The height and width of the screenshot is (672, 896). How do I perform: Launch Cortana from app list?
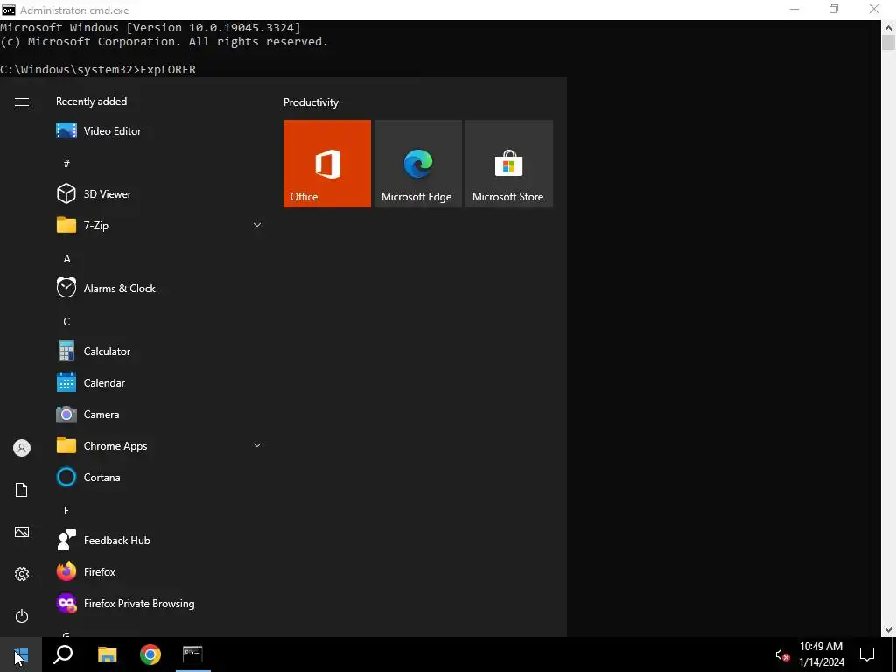pyautogui.click(x=159, y=477)
